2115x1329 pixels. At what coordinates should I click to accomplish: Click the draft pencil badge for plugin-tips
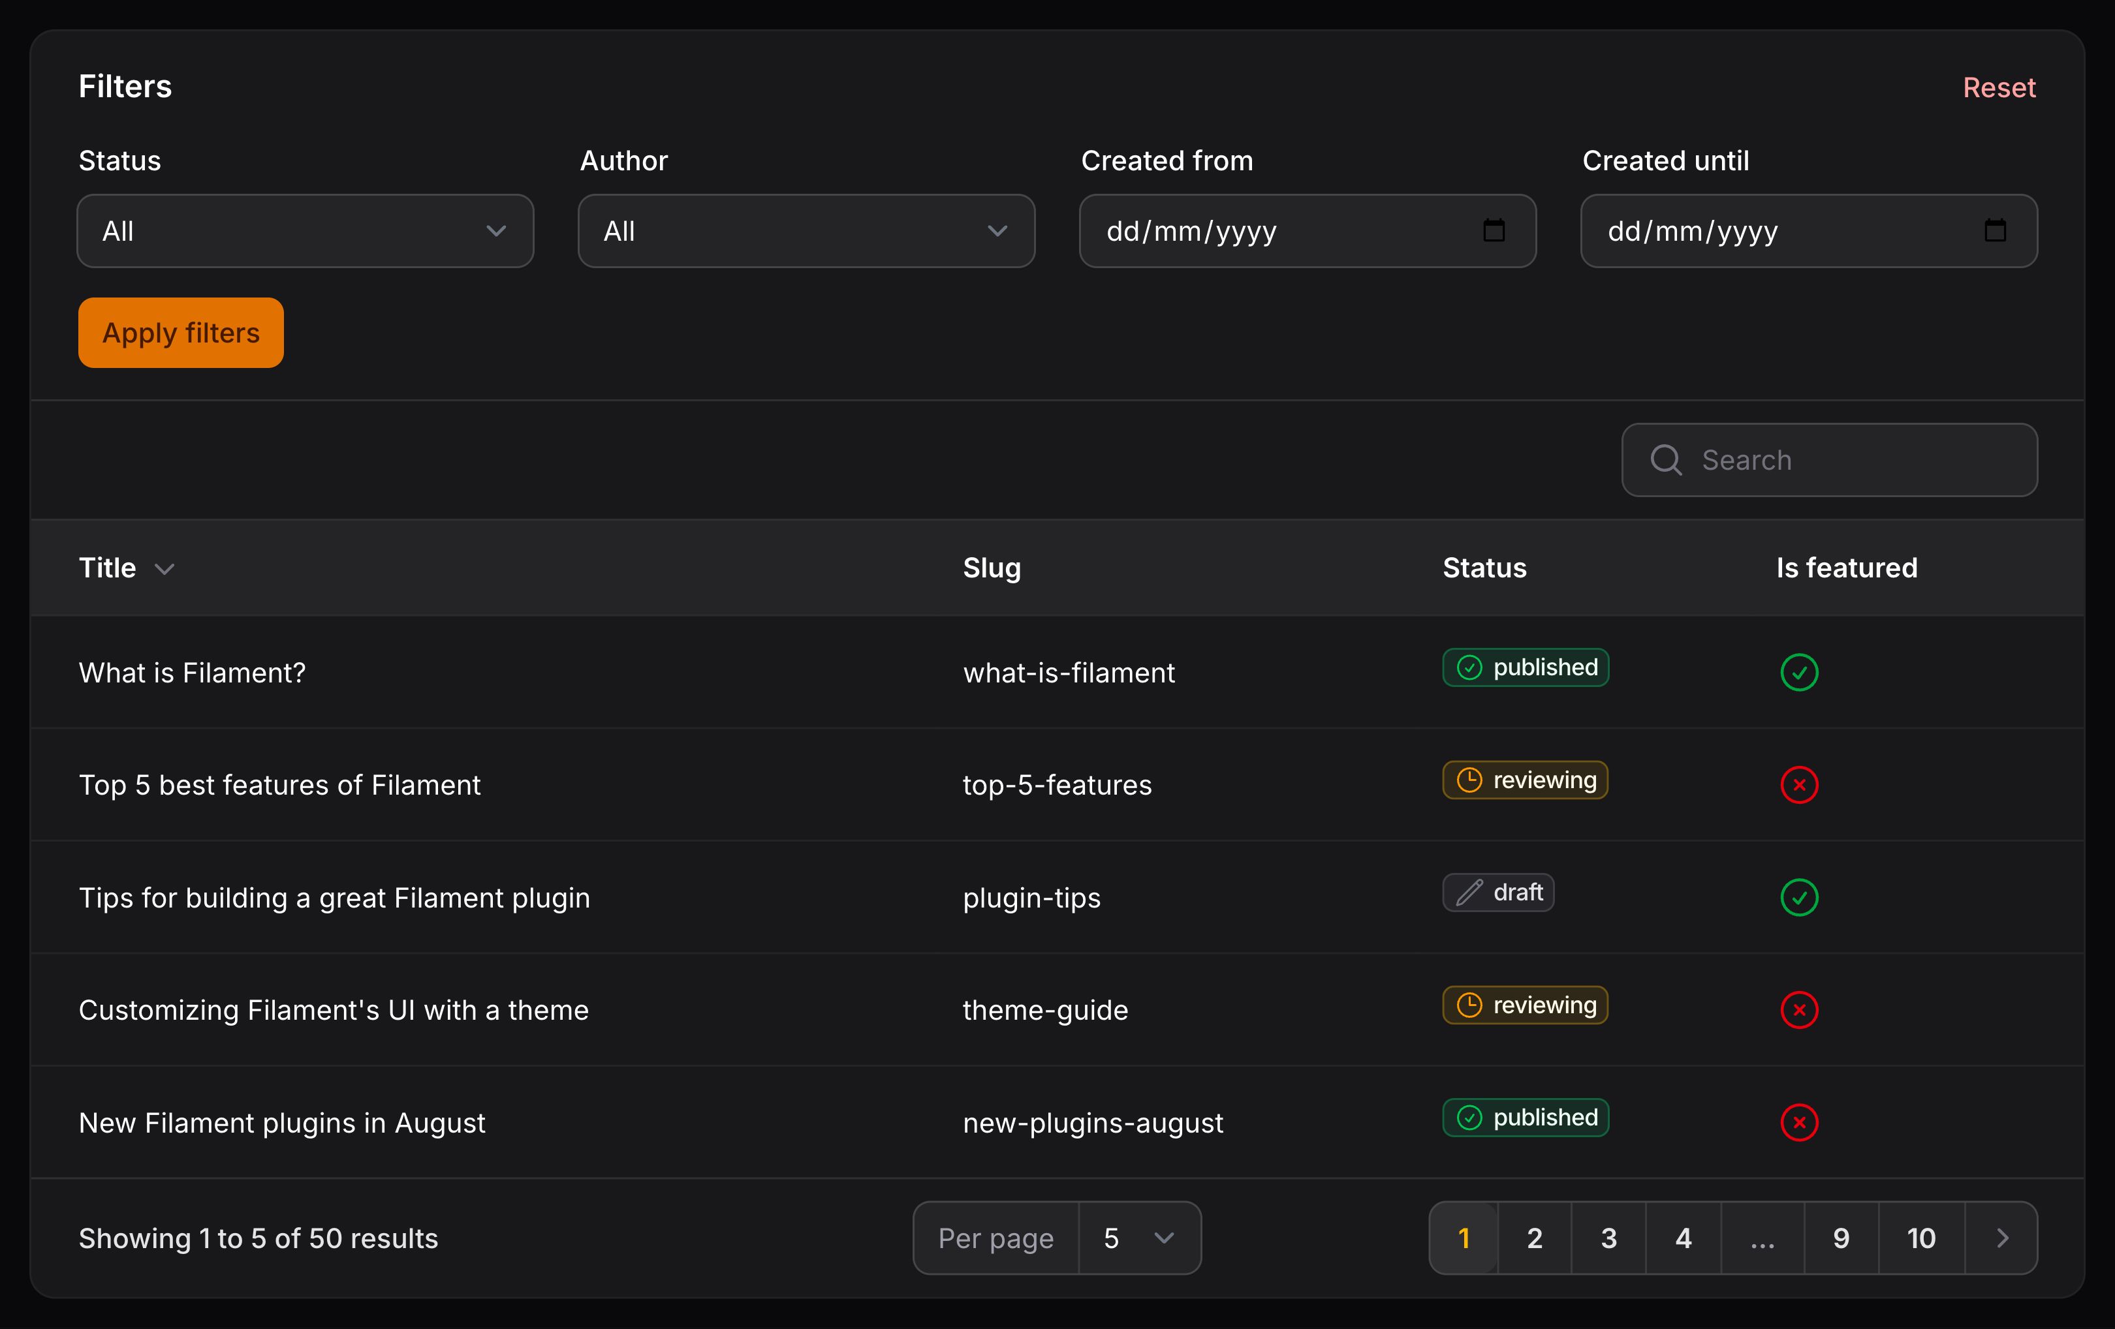1497,892
